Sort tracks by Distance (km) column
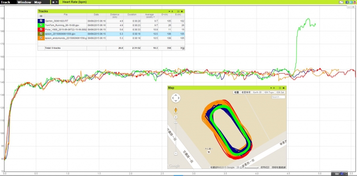This screenshot has height=176, width=357. pos(115,16)
